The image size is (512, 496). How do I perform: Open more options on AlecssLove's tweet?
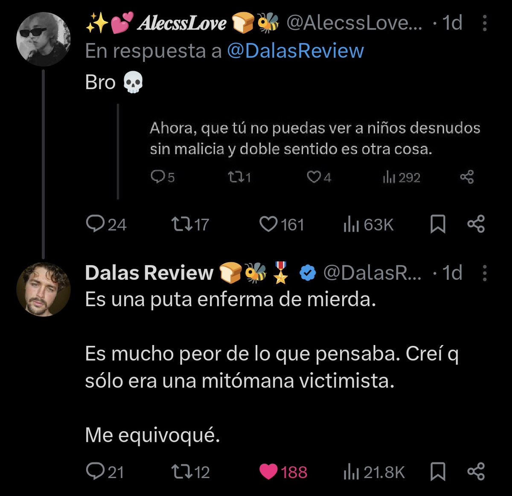click(x=484, y=23)
